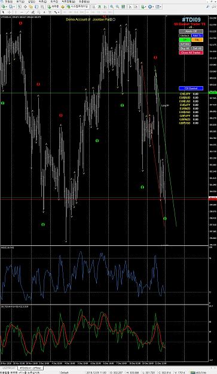
Task: Switch to the USDTRY,H1 chart tab
Action: [x=8, y=368]
